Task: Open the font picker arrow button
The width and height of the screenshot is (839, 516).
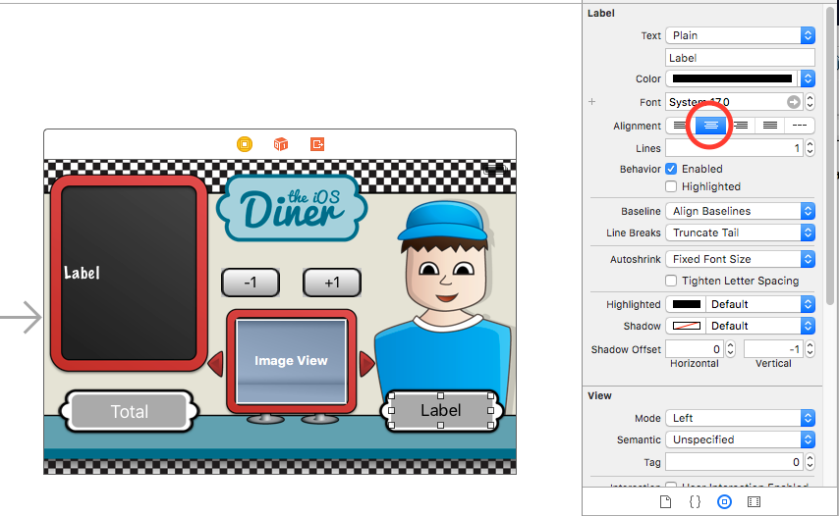Action: (x=794, y=101)
